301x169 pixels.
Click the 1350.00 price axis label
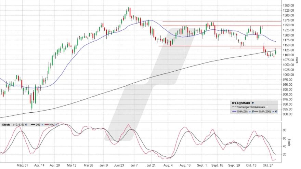tap(288, 5)
